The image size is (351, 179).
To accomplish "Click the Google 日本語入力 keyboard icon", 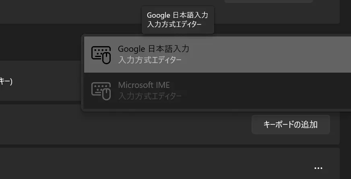I will 101,55.
